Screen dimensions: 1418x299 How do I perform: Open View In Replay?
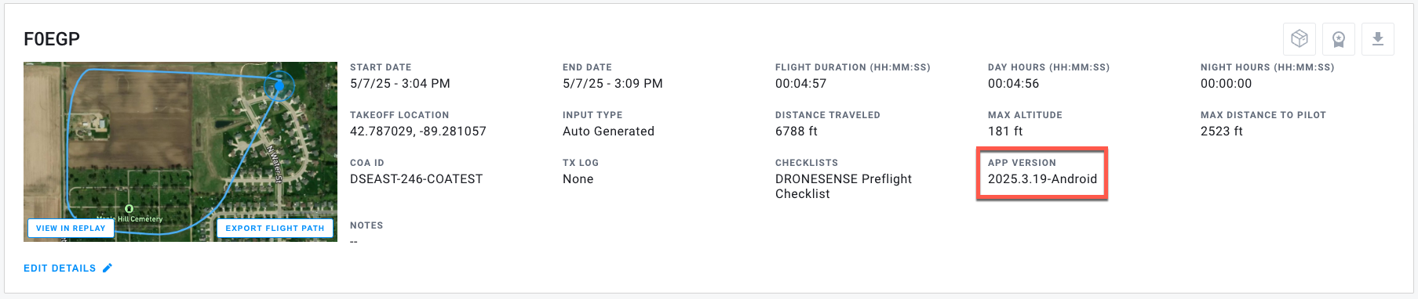71,228
